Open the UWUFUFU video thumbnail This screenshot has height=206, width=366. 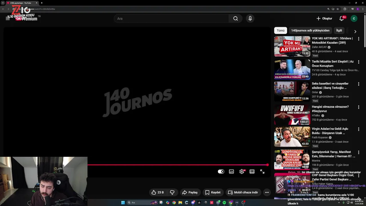pos(292,114)
